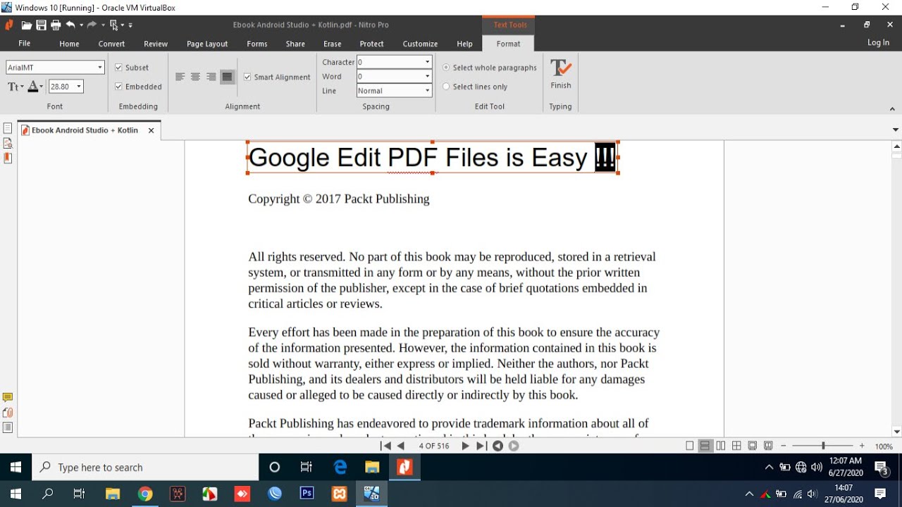902x507 pixels.
Task: Click the Open file icon in quick access toolbar
Action: [27, 25]
